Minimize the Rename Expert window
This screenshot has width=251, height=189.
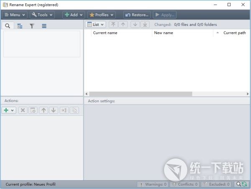coord(215,5)
